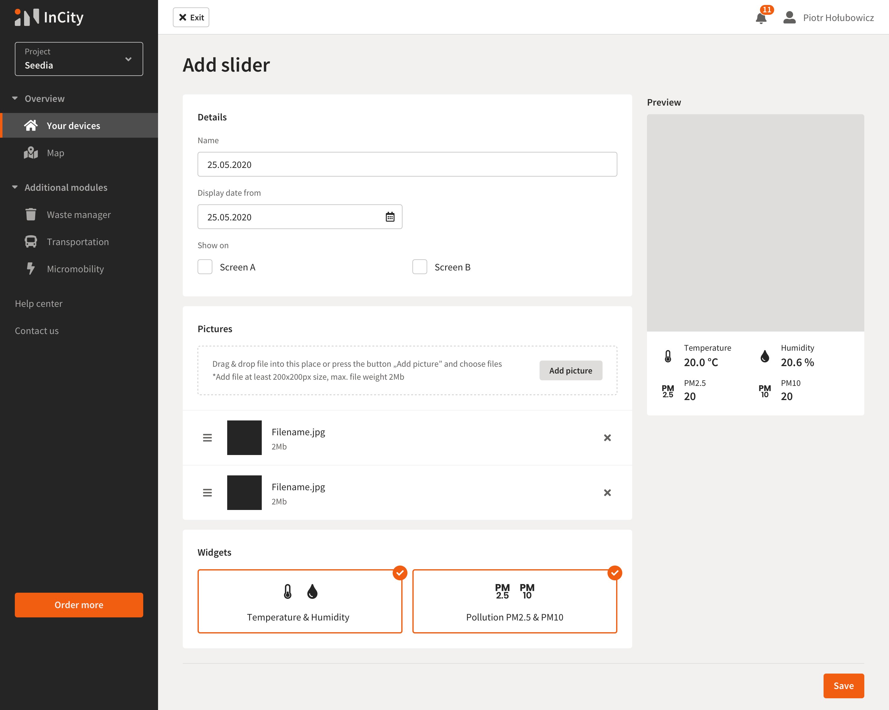Open the Project Seedia dropdown
This screenshot has height=710, width=889.
pos(79,59)
